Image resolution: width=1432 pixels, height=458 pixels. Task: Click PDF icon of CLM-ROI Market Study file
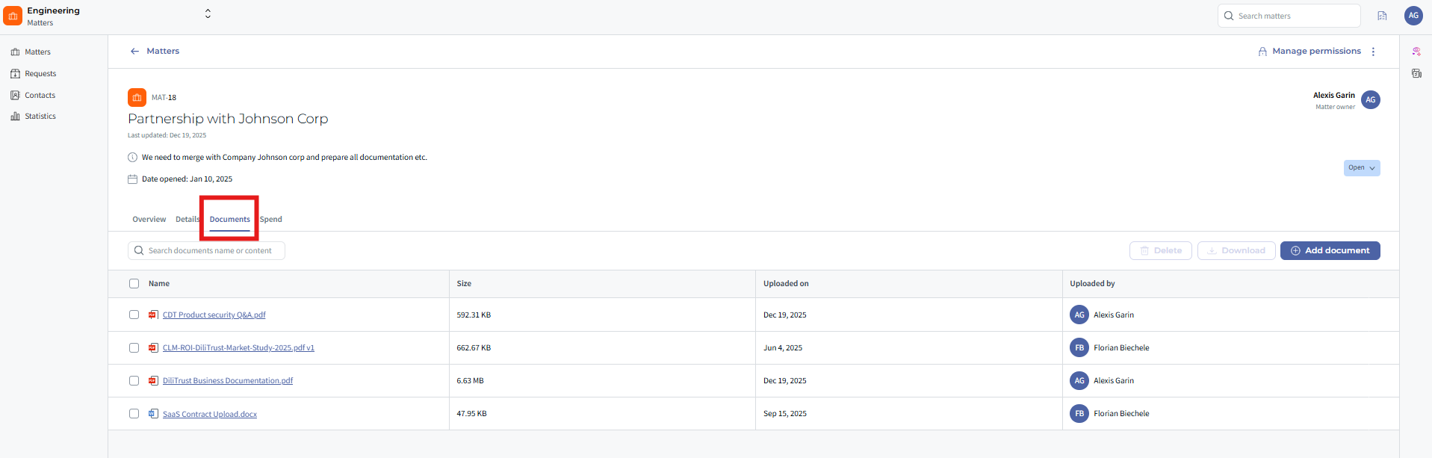[153, 348]
